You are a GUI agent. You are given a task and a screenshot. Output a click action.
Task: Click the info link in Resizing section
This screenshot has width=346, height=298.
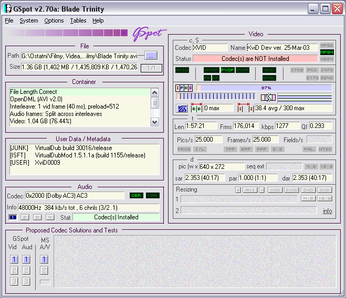click(327, 211)
